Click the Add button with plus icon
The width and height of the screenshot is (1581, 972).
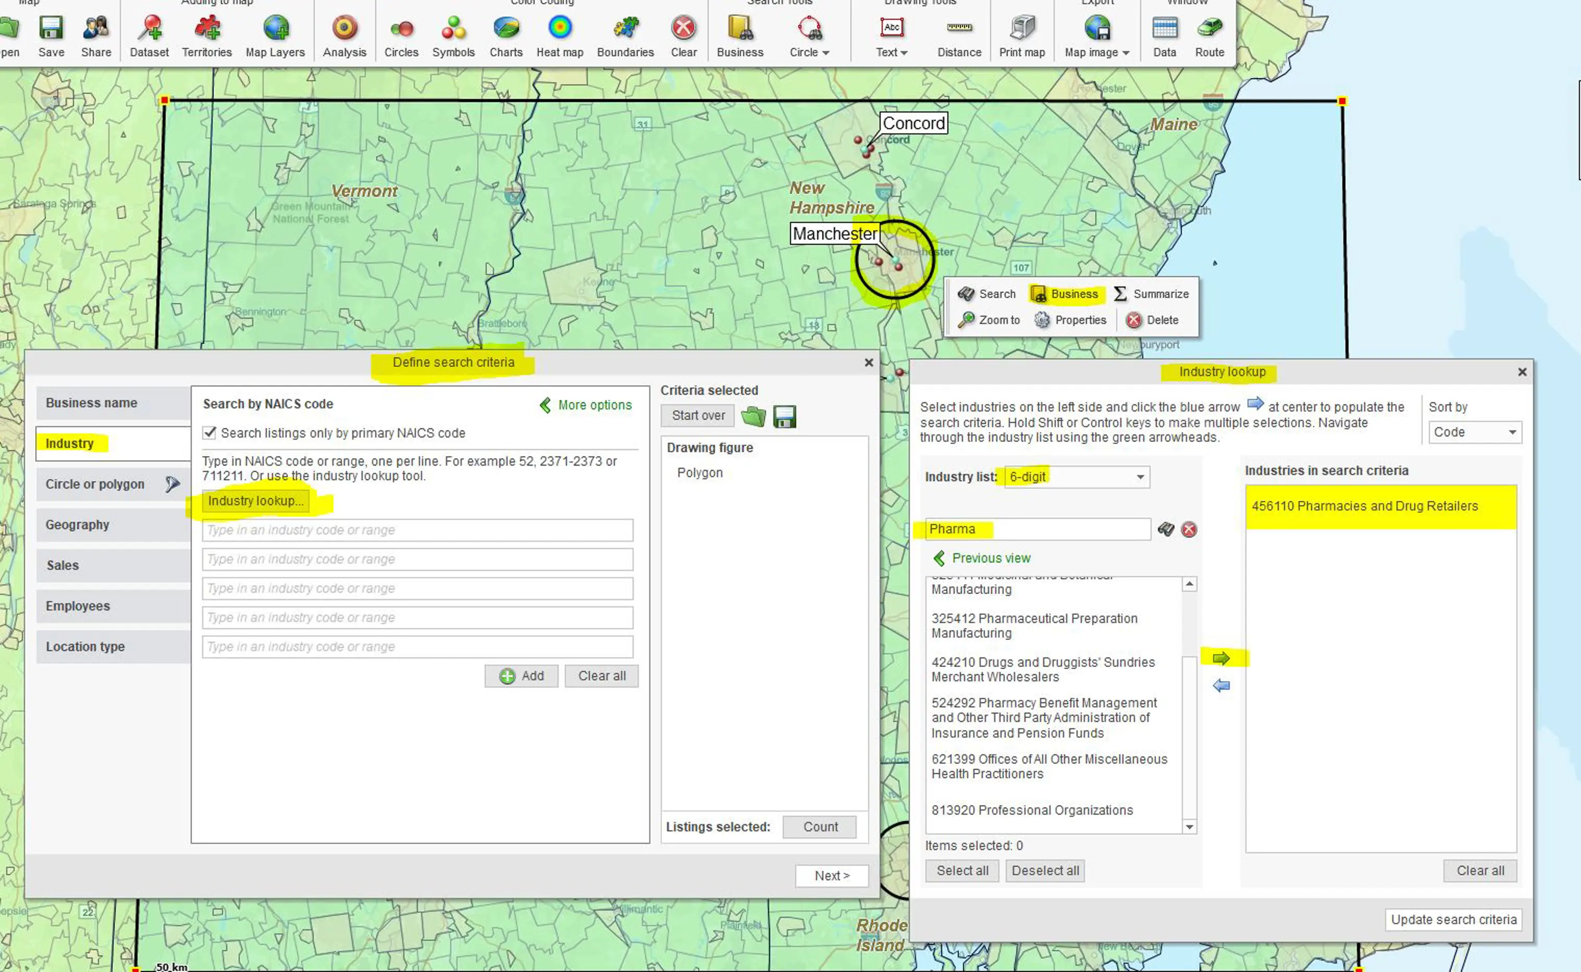click(x=522, y=676)
